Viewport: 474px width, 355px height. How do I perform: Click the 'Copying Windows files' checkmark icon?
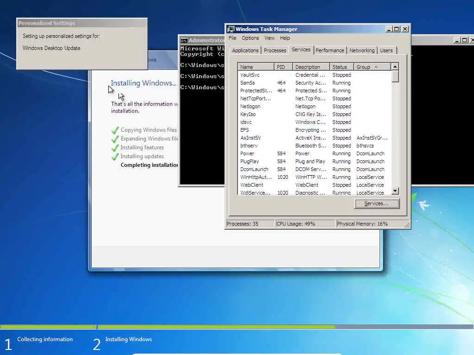click(115, 130)
